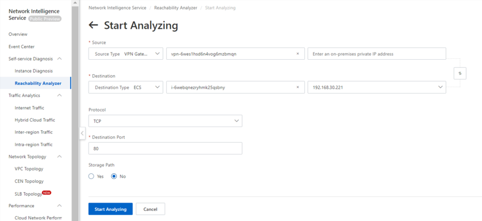This screenshot has width=482, height=221.
Task: Open CEN Topology page
Action: click(29, 181)
